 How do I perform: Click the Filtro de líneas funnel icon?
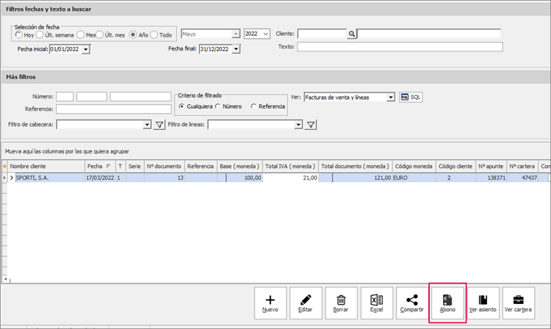(x=311, y=125)
